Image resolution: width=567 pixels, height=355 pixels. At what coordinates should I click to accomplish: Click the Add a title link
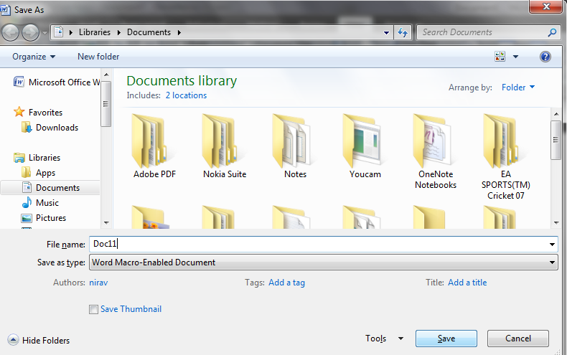coord(467,283)
